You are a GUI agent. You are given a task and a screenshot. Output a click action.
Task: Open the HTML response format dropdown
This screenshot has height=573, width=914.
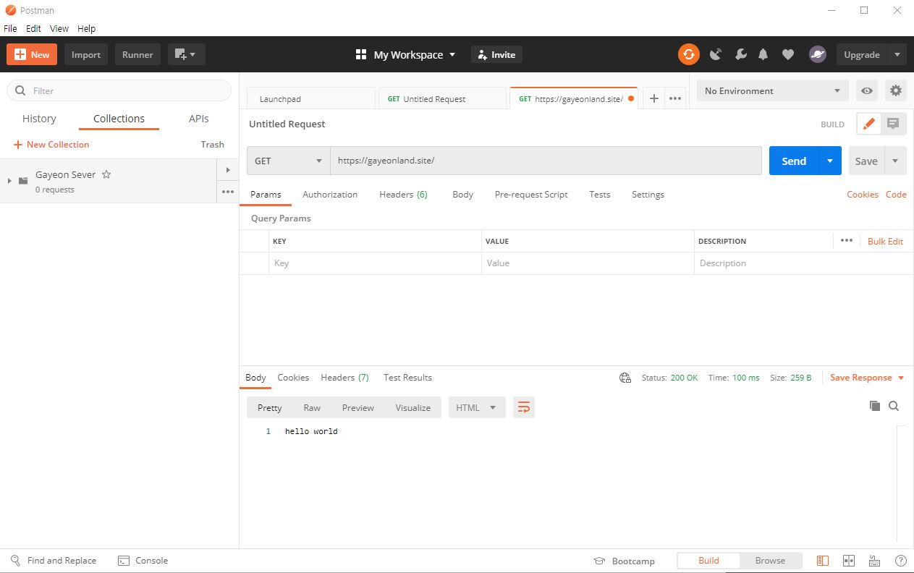click(475, 407)
